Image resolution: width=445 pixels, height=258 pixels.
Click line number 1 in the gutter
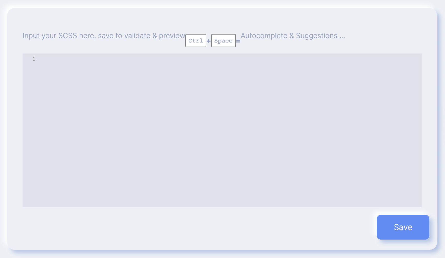(34, 59)
